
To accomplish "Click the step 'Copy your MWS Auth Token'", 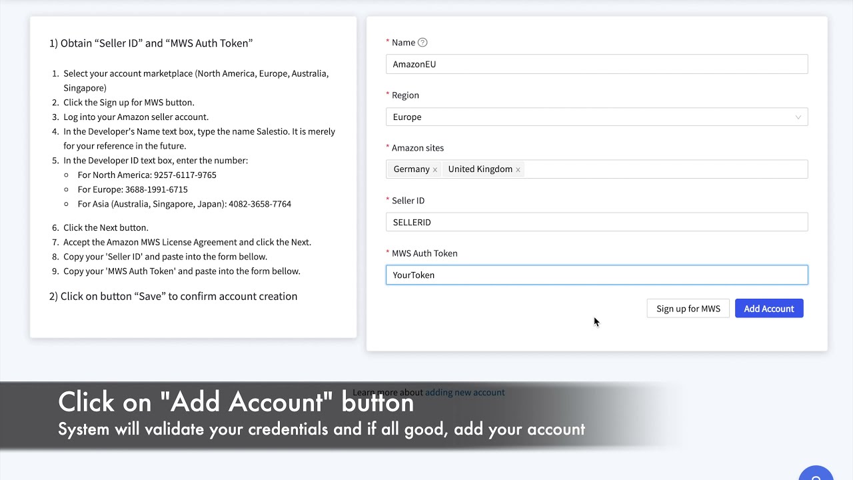I will 182,271.
